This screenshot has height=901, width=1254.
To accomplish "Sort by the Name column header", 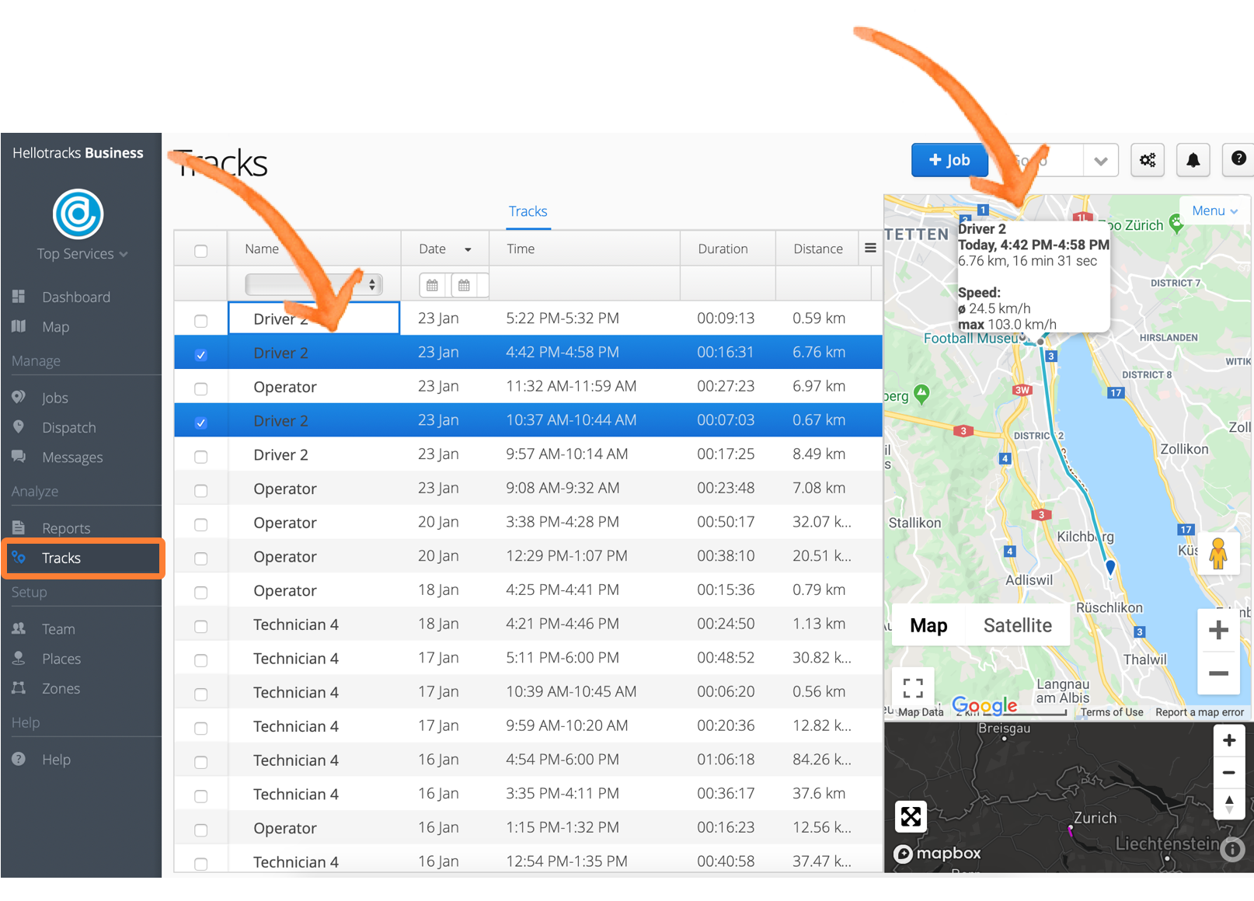I will [x=313, y=249].
